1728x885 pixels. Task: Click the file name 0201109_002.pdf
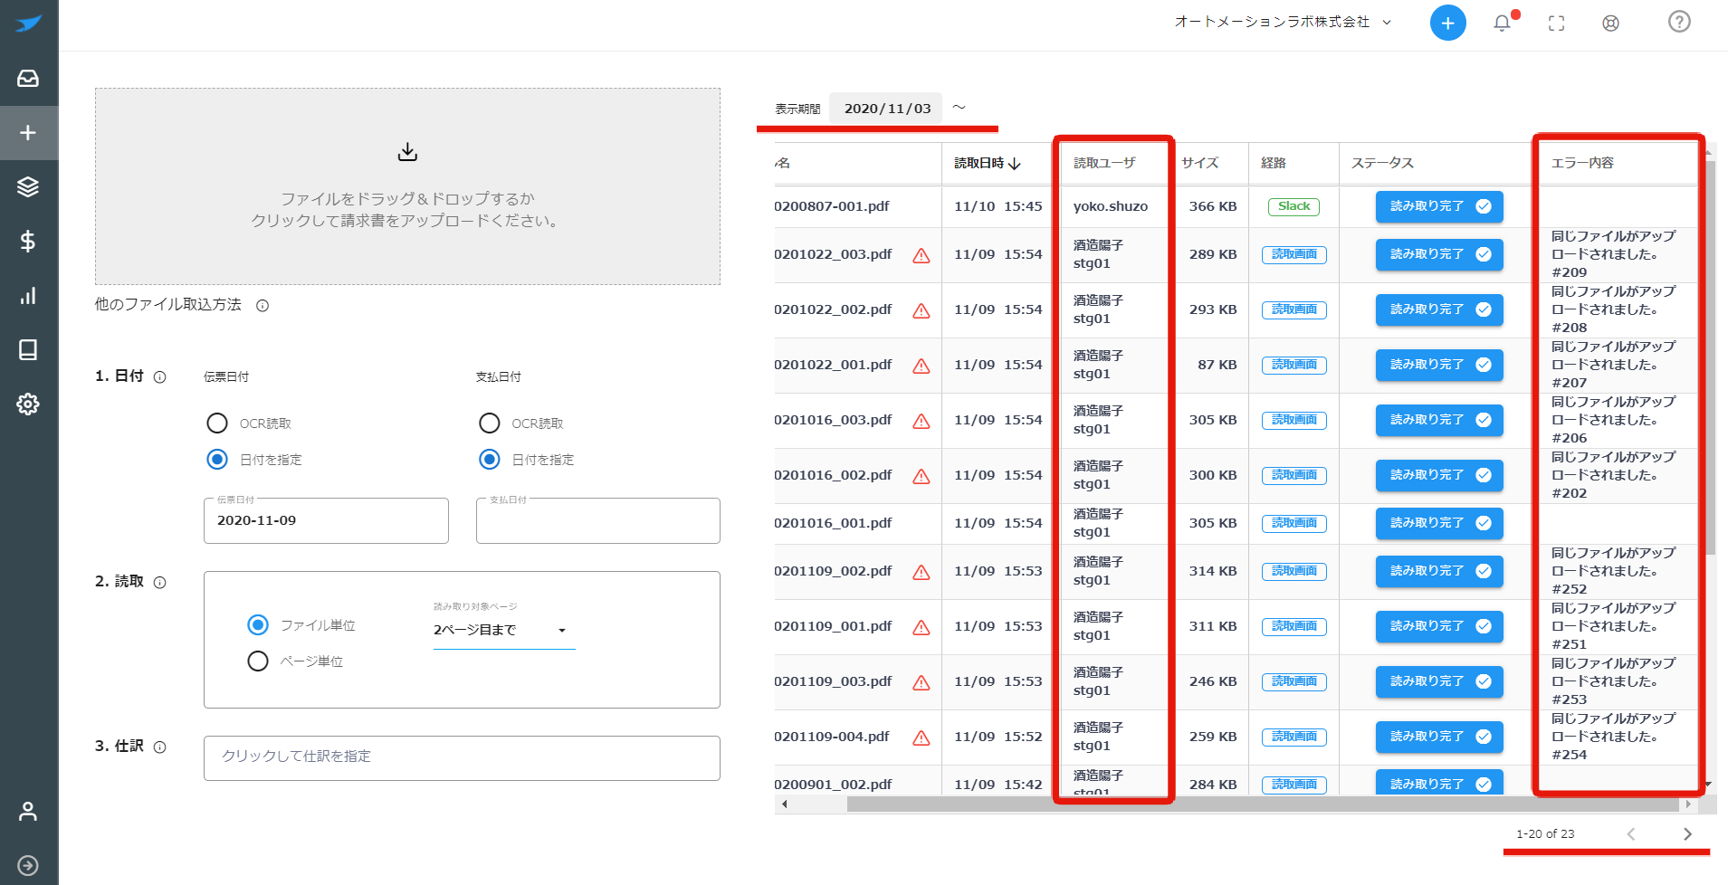click(x=834, y=571)
